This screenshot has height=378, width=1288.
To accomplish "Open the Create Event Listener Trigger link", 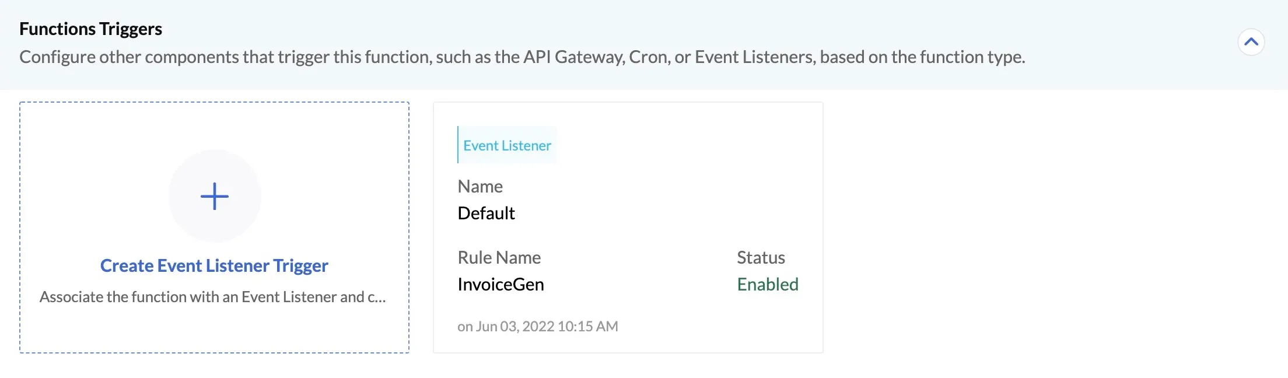I will pyautogui.click(x=214, y=265).
